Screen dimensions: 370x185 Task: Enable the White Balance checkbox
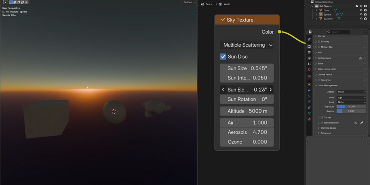point(322,123)
